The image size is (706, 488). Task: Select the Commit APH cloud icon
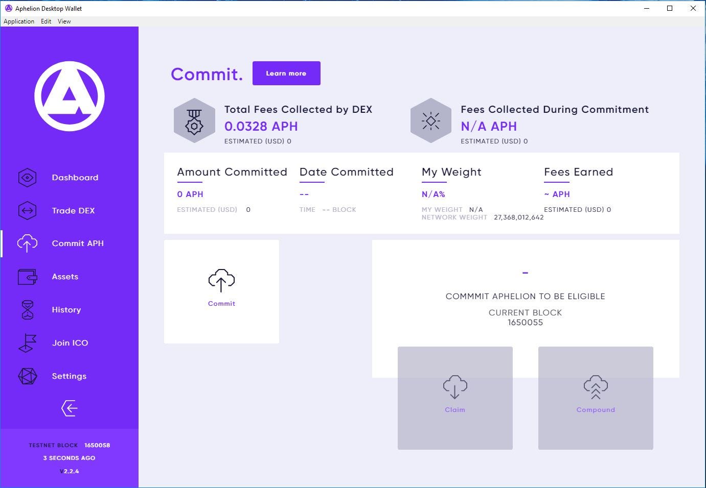[27, 243]
